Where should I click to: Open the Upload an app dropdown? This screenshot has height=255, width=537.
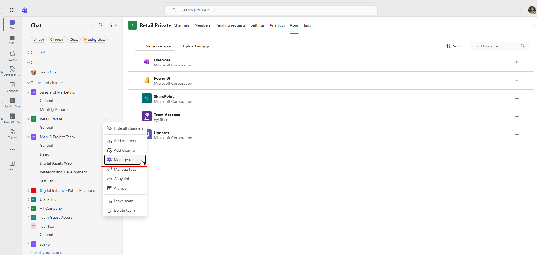[x=199, y=46]
